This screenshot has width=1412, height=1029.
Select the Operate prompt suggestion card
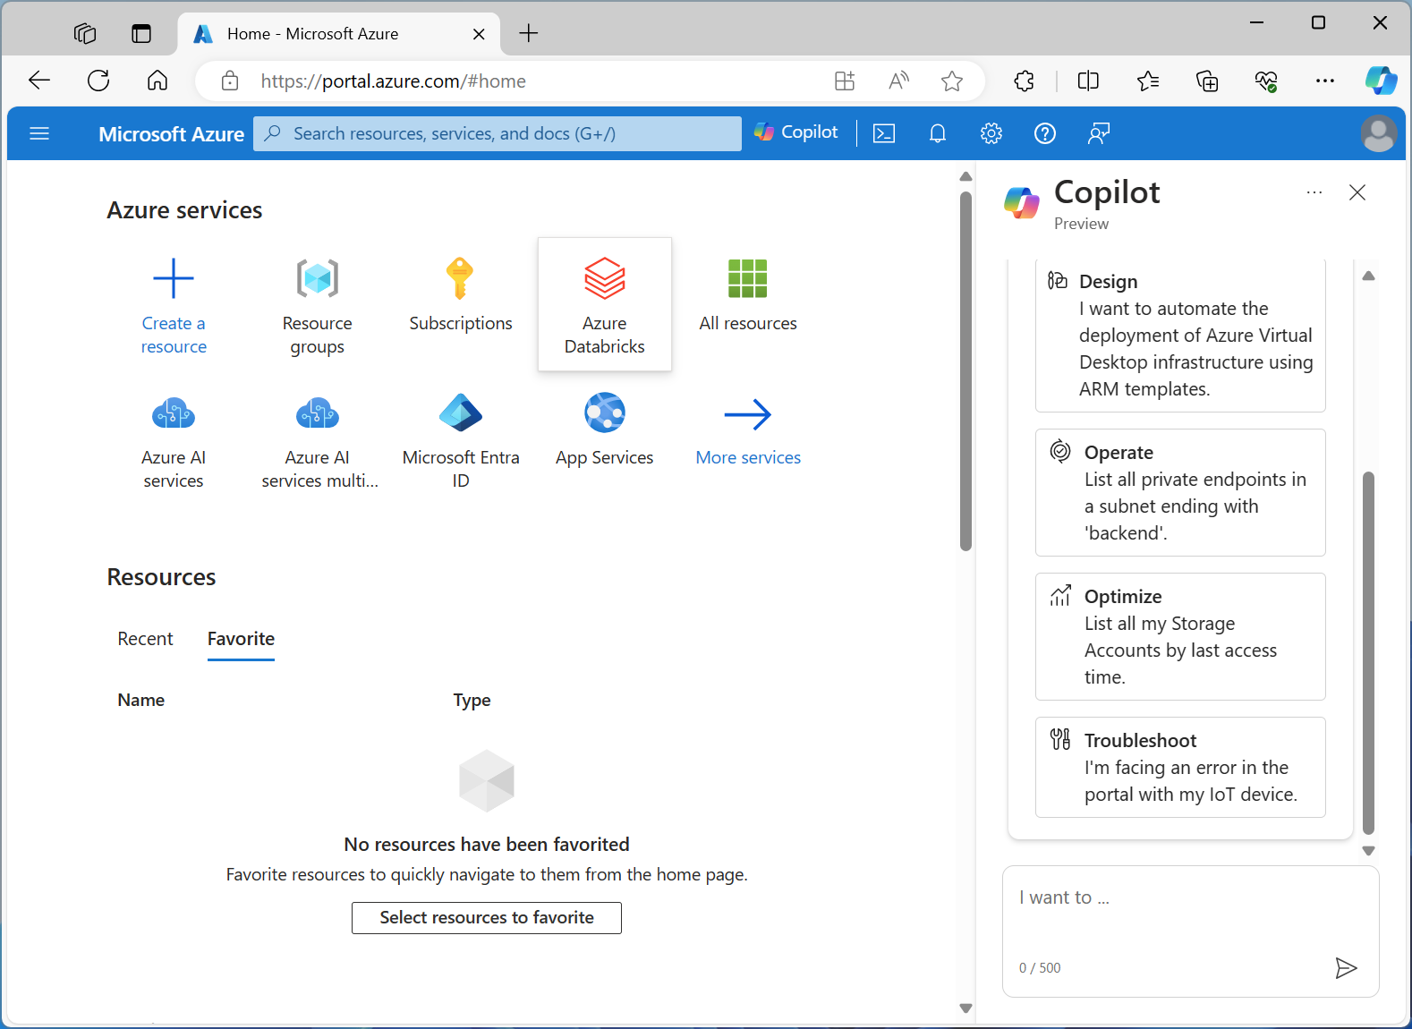click(x=1180, y=492)
